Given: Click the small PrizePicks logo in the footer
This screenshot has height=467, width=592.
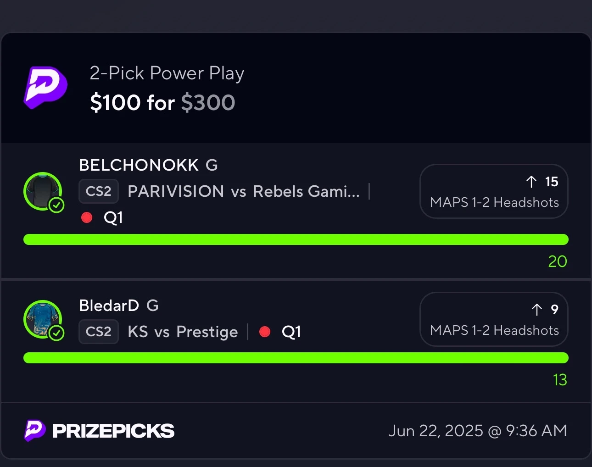Looking at the screenshot, I should tap(35, 430).
